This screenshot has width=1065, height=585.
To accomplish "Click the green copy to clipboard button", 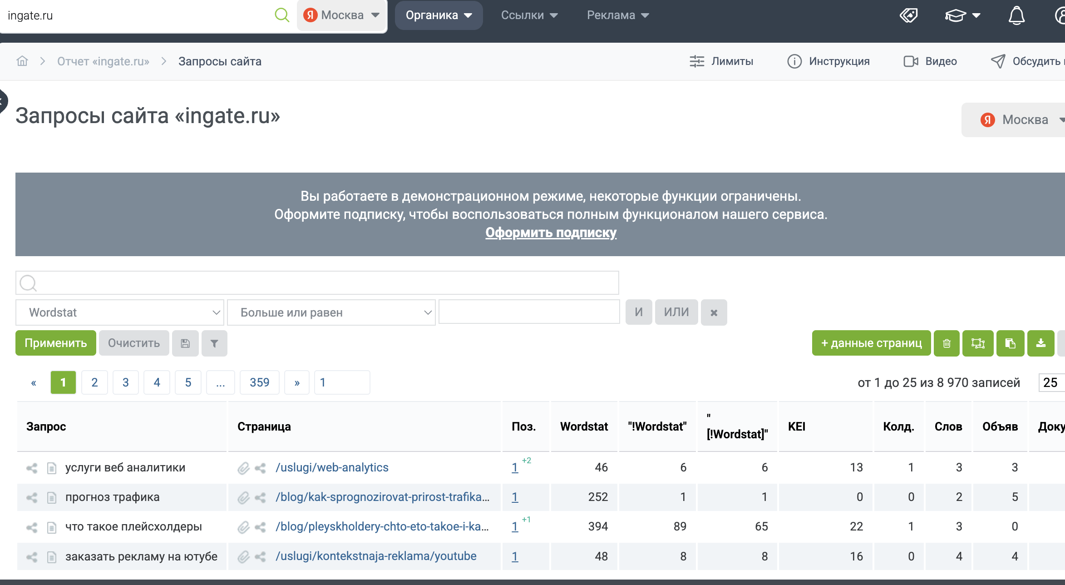I will pyautogui.click(x=1010, y=343).
